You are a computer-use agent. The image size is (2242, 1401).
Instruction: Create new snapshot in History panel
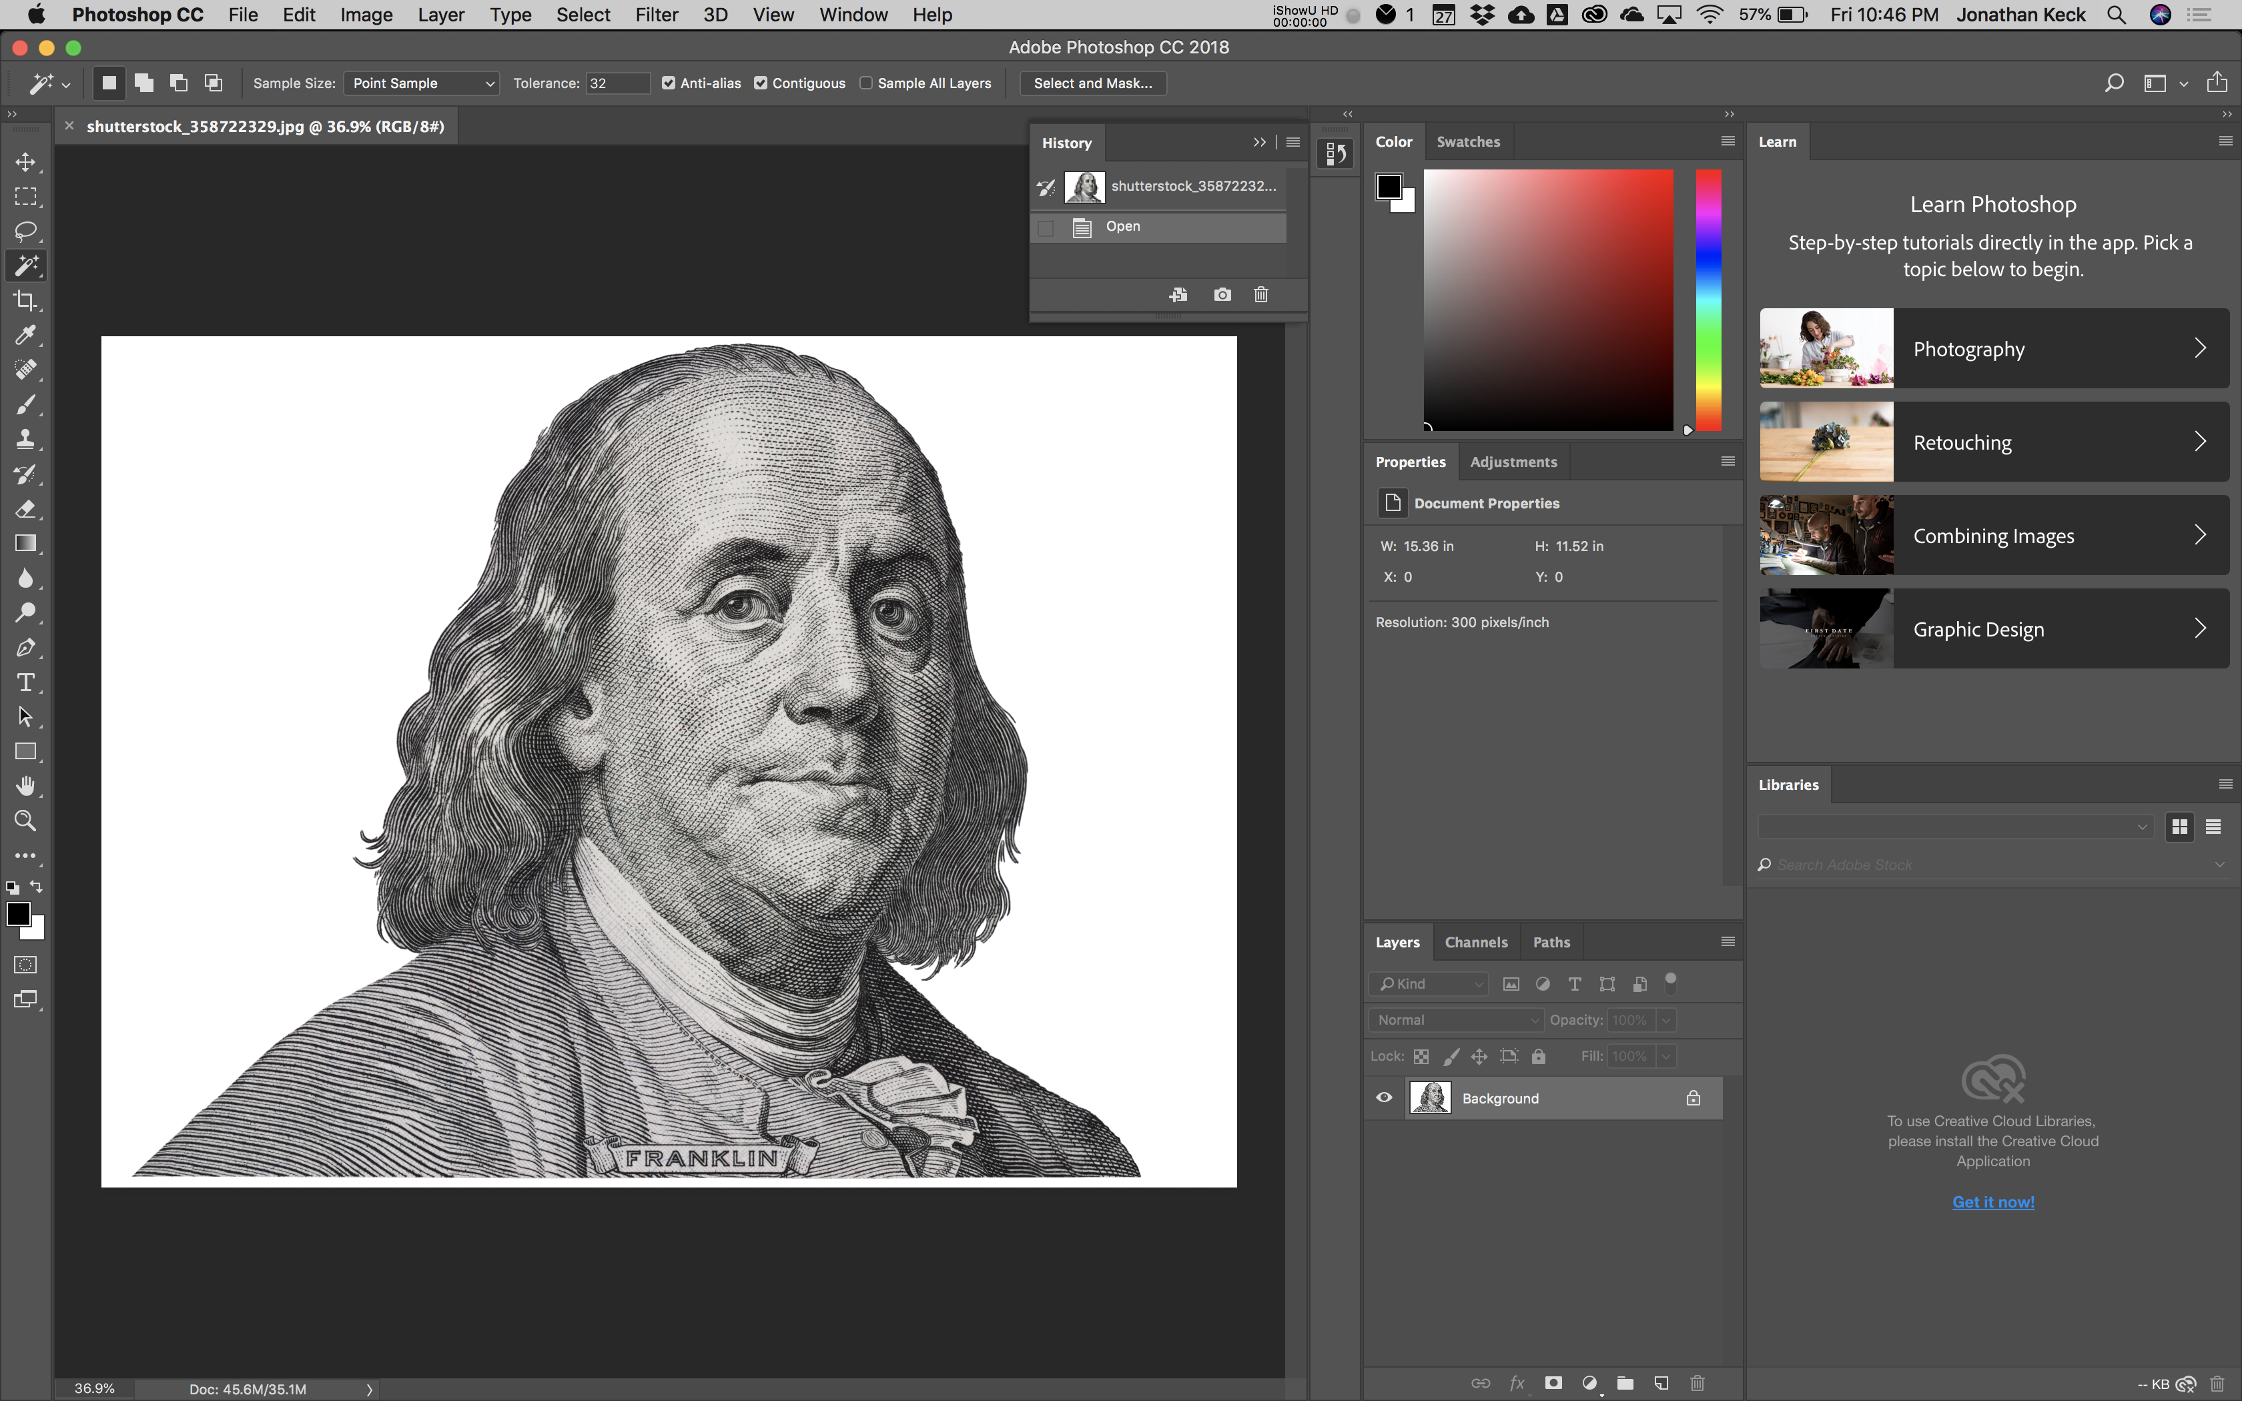(1222, 295)
